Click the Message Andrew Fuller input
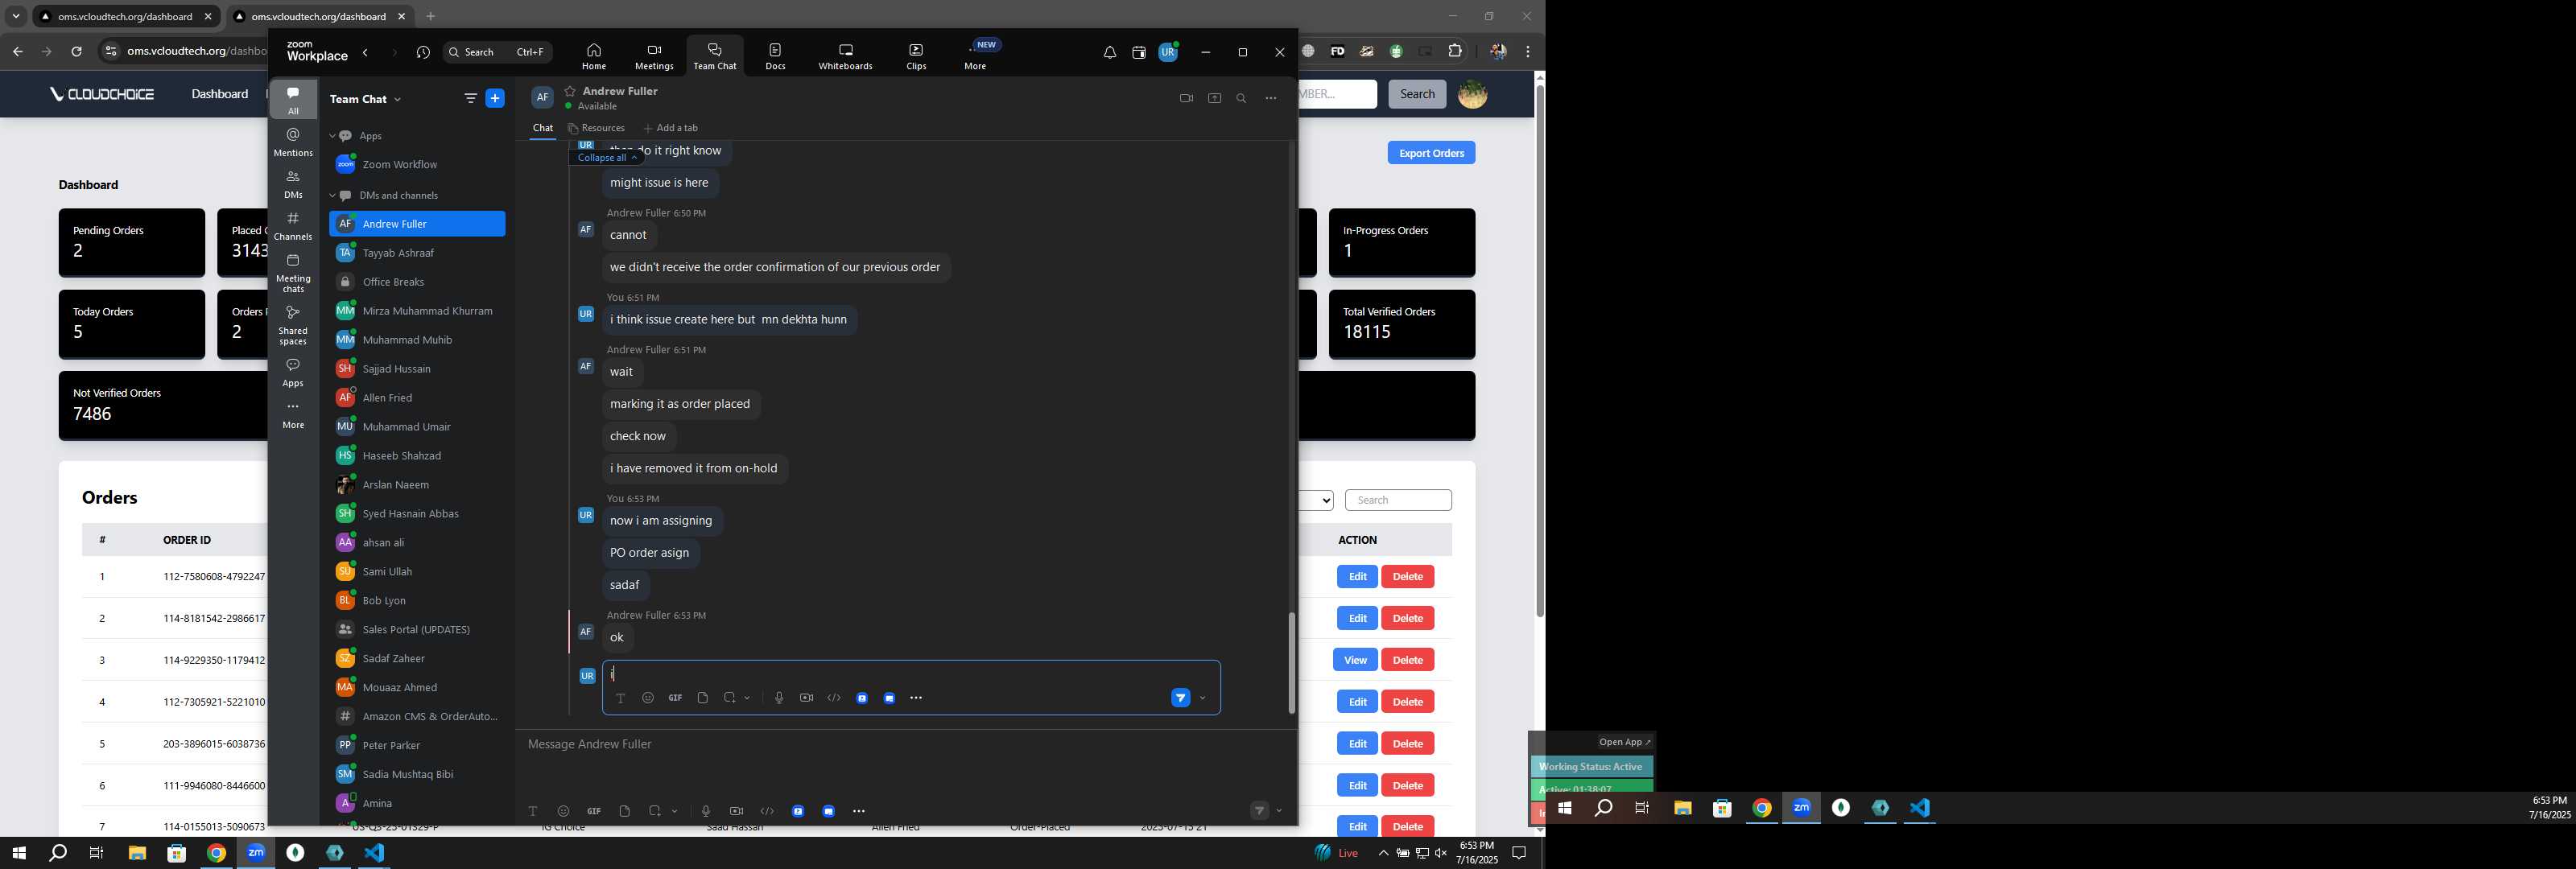This screenshot has height=869, width=2576. [905, 744]
